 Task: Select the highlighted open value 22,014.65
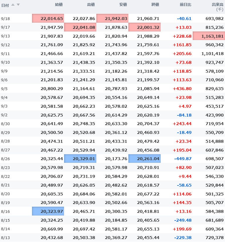48,18
